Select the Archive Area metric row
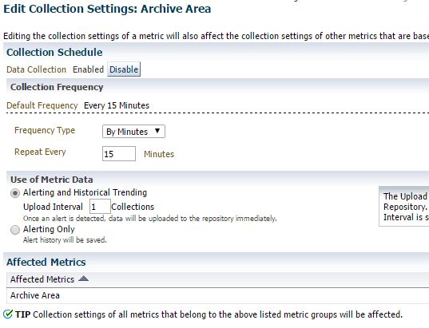Image resolution: width=429 pixels, height=328 pixels. tap(217, 295)
